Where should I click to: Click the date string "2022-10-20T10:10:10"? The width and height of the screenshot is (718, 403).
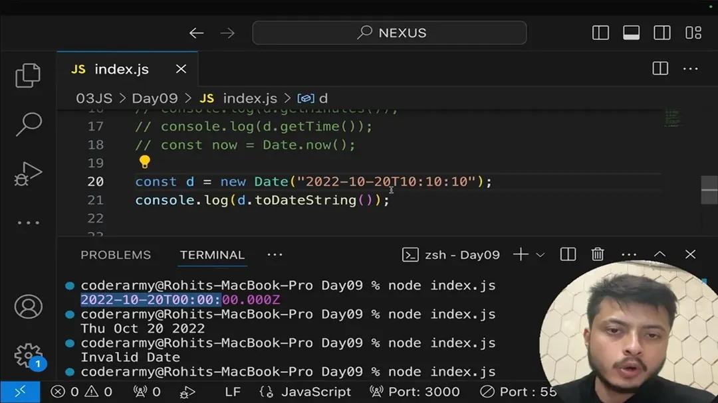[388, 182]
